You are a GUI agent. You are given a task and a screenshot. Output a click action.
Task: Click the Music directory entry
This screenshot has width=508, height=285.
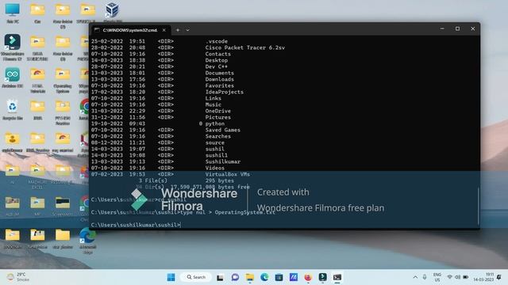(214, 104)
